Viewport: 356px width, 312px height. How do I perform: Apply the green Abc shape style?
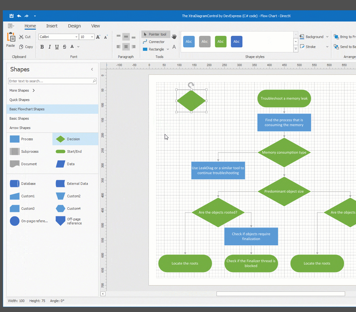coord(221,41)
